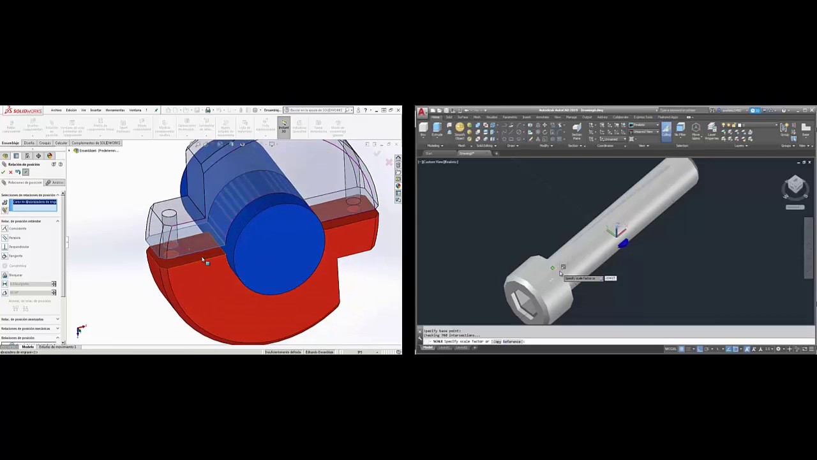Screen dimensions: 817x460
Task: Open the Ventana menu in SolidWorks
Action: (x=135, y=110)
